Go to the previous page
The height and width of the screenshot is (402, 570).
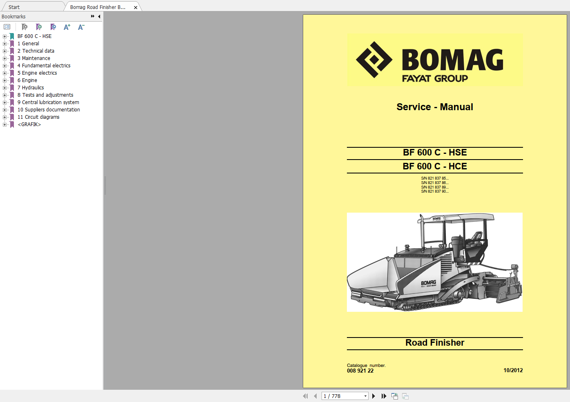pos(315,396)
